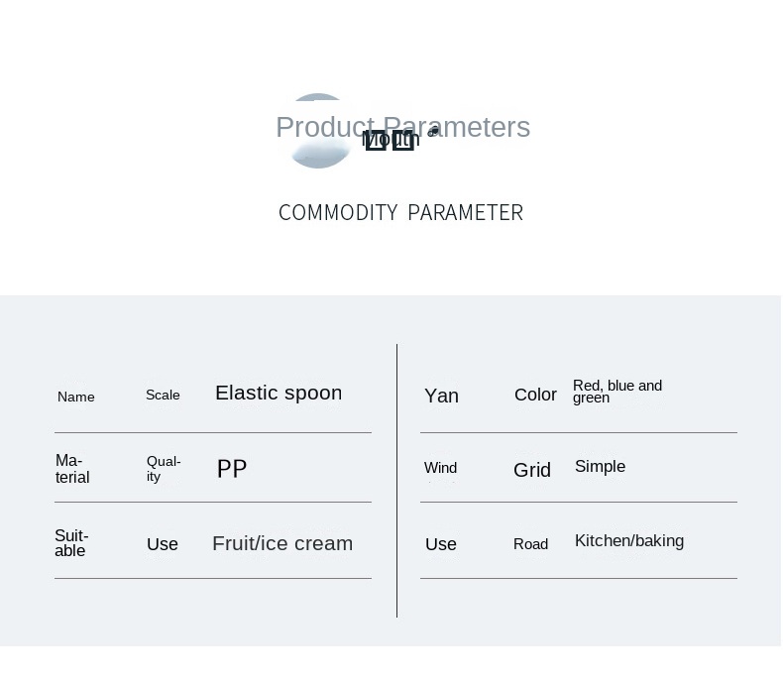Click the small dot beside Mouth text

click(434, 131)
